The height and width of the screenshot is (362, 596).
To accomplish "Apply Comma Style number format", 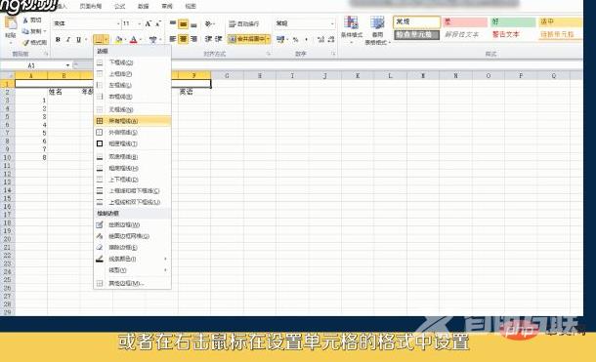I will pyautogui.click(x=306, y=39).
